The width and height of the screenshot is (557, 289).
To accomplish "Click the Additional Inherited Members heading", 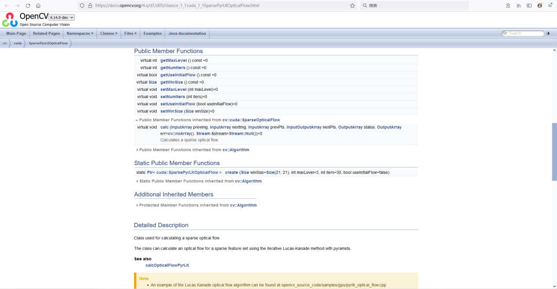I will tap(174, 195).
